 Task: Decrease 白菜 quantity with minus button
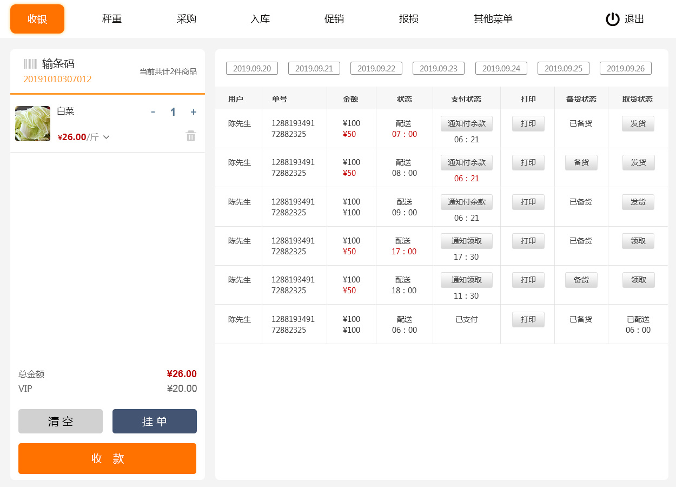[153, 112]
